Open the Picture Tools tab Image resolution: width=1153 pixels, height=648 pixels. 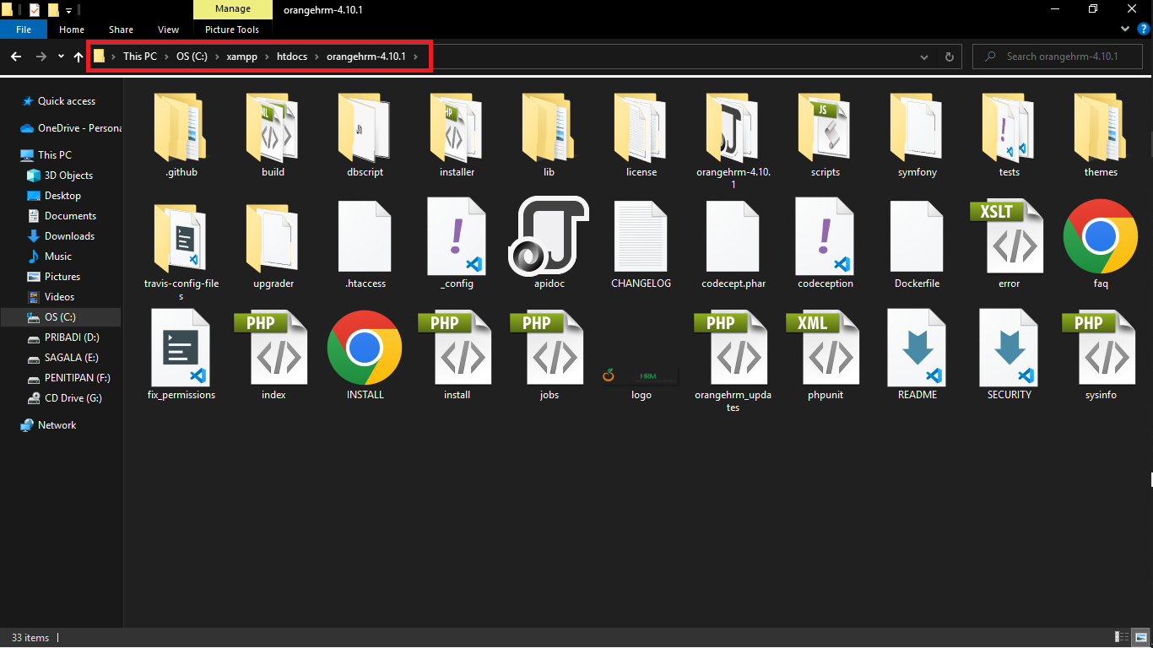click(x=232, y=30)
